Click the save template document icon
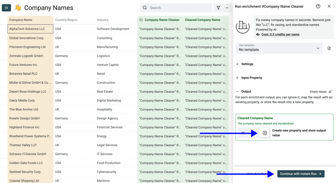The width and height of the screenshot is (336, 183). tap(329, 48)
